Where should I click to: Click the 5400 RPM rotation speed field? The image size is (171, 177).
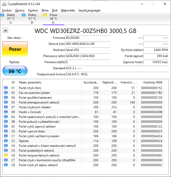(156, 50)
